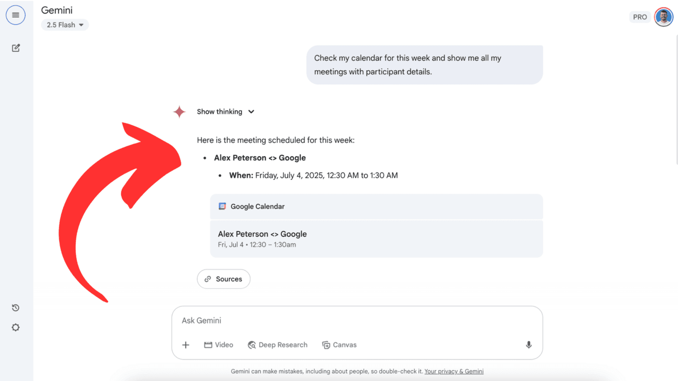
Task: Click the text Here is the meeting scheduled
Action: tap(276, 140)
